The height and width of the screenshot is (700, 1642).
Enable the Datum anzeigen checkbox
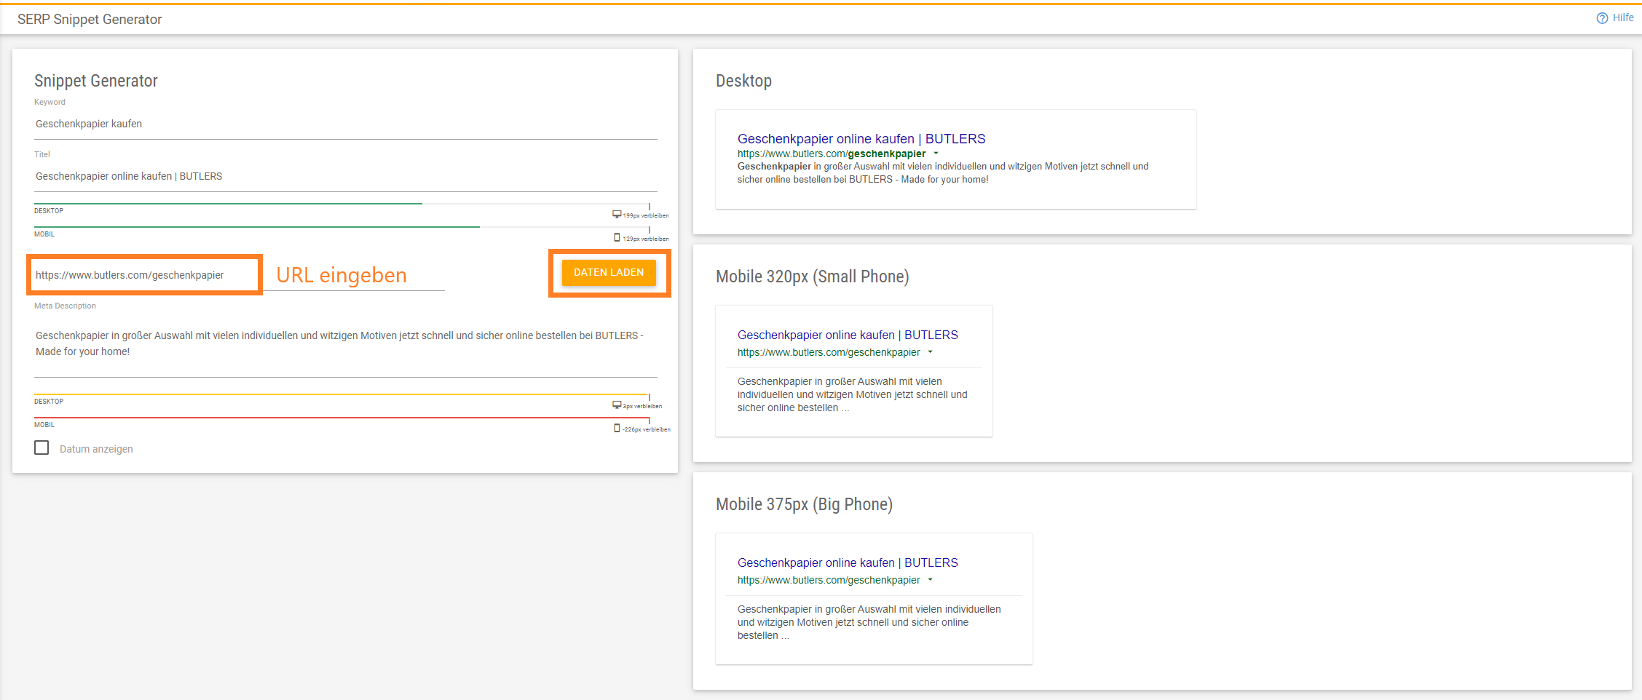(x=42, y=448)
